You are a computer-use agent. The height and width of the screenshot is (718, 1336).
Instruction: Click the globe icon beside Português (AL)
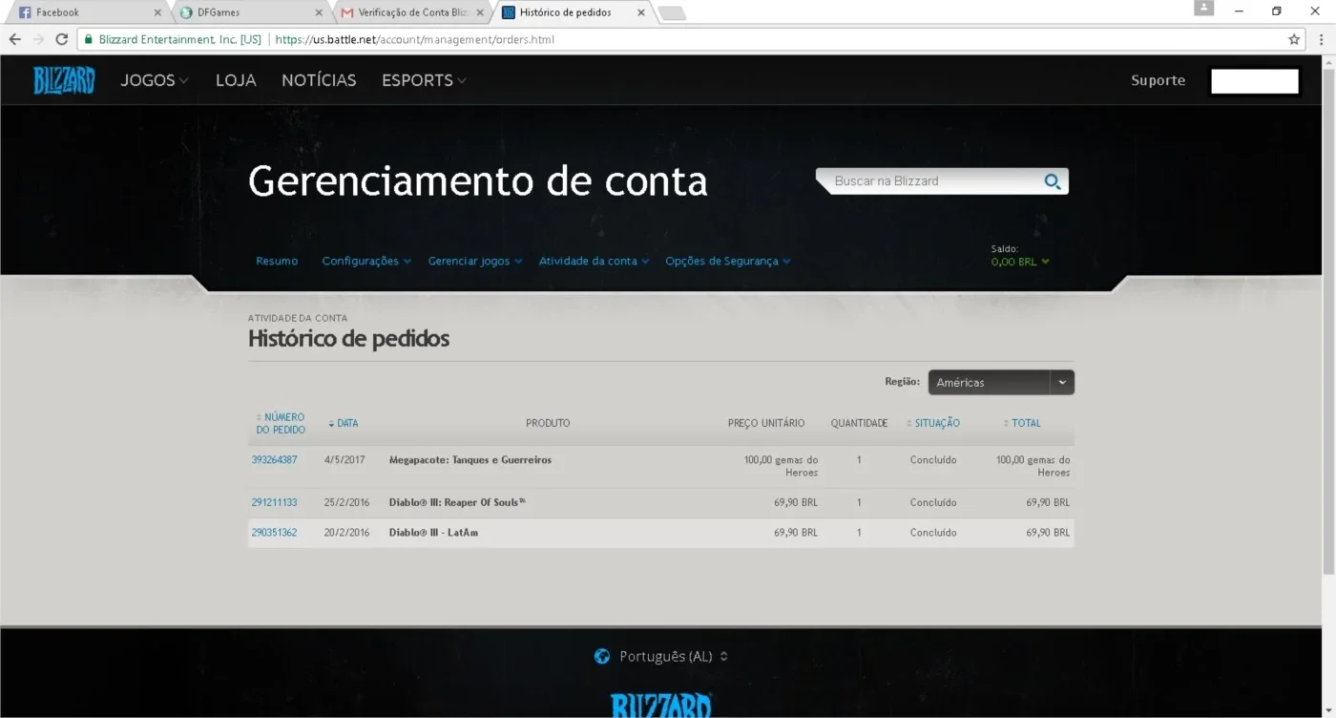point(601,656)
